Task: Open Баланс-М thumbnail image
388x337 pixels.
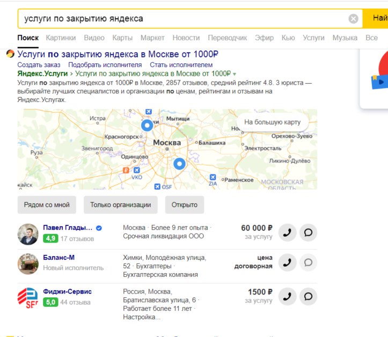Action: click(x=28, y=264)
